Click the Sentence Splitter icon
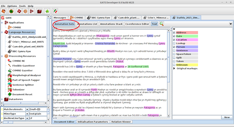This screenshot has width=234, height=127. [x=10, y=85]
